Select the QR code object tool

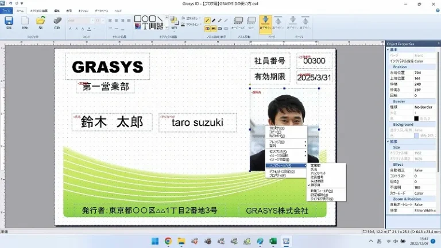160,26
